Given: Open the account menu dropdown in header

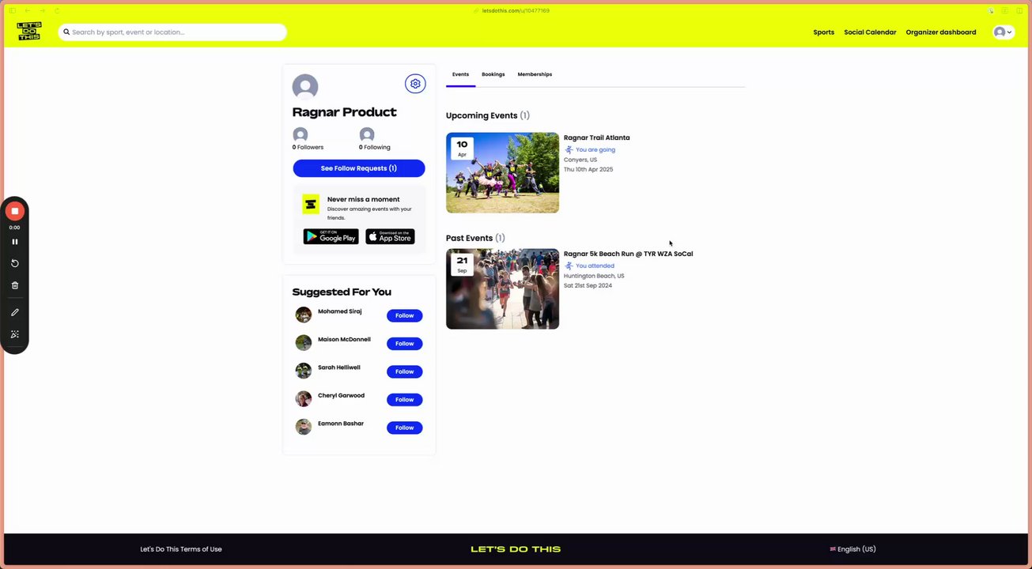Looking at the screenshot, I should coord(1003,32).
